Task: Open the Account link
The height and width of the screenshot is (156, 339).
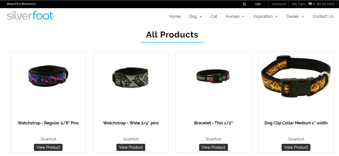Action: coord(279,4)
